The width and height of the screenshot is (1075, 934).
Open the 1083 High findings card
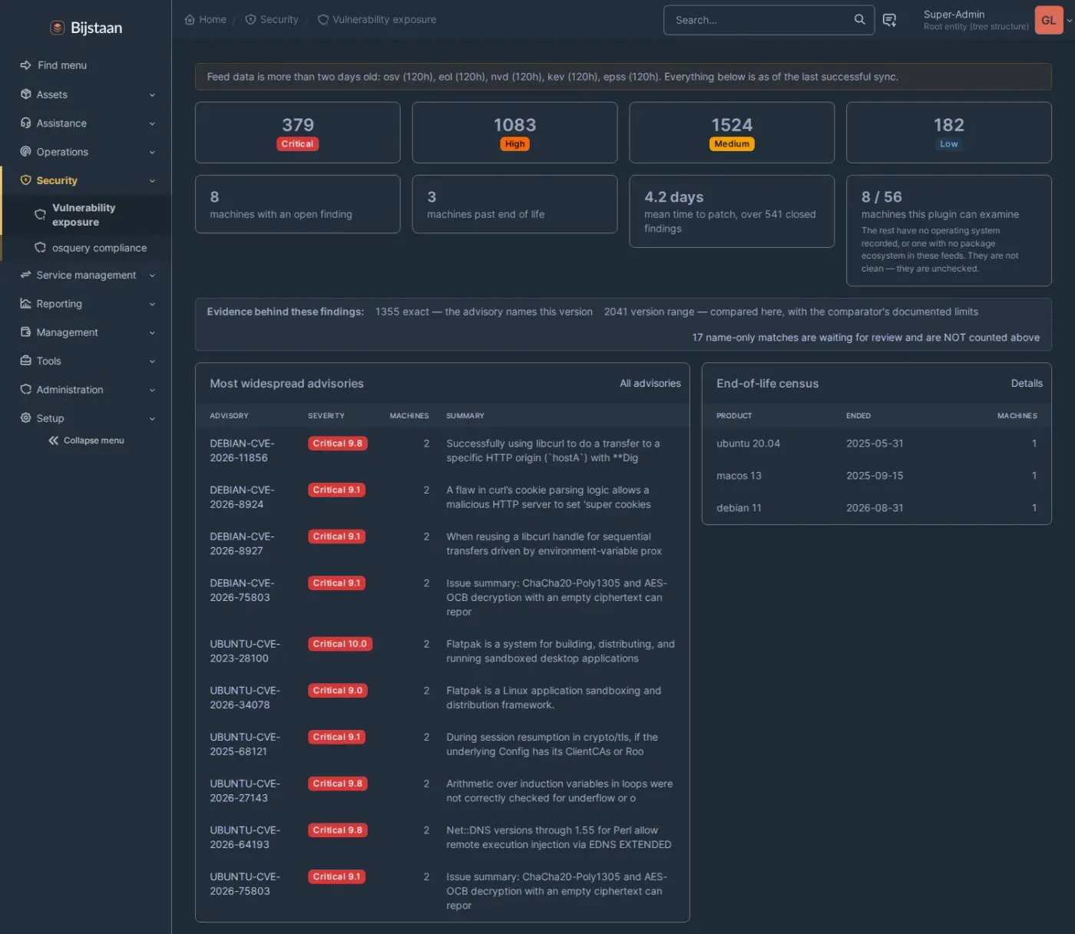pos(514,132)
